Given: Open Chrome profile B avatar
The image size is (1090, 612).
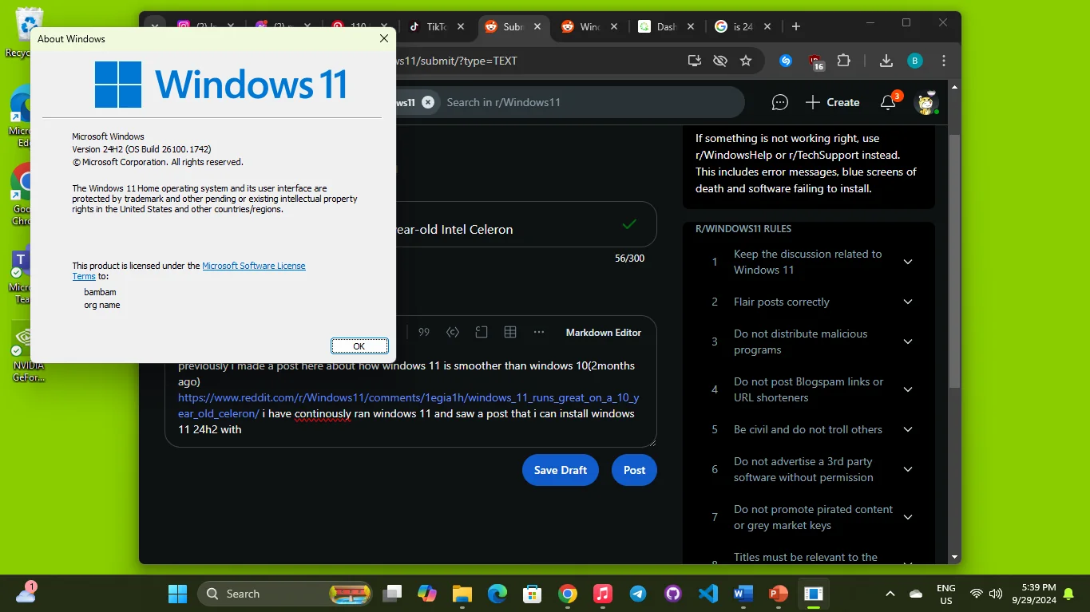Looking at the screenshot, I should (915, 61).
